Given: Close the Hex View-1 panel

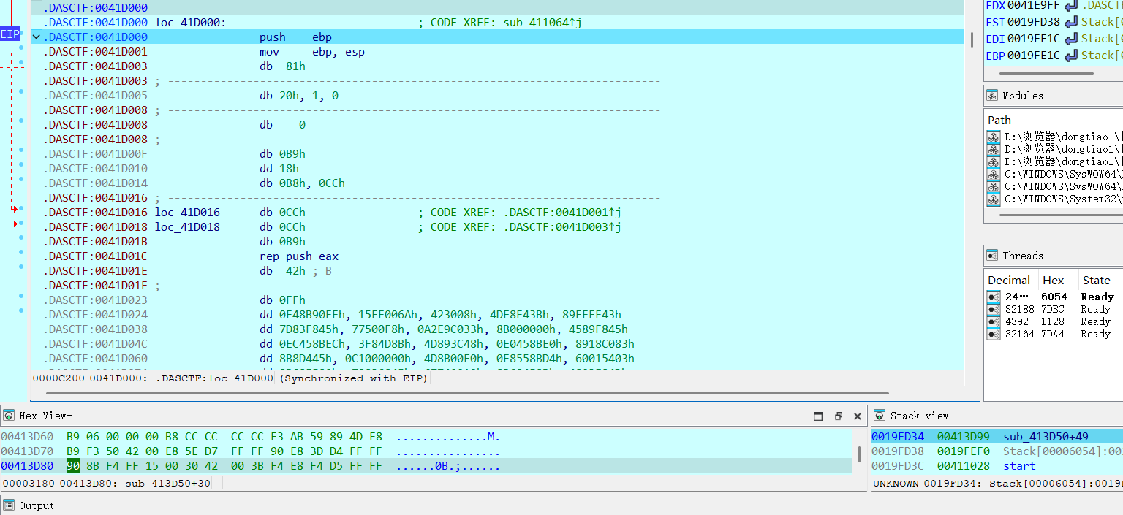Looking at the screenshot, I should tap(858, 416).
